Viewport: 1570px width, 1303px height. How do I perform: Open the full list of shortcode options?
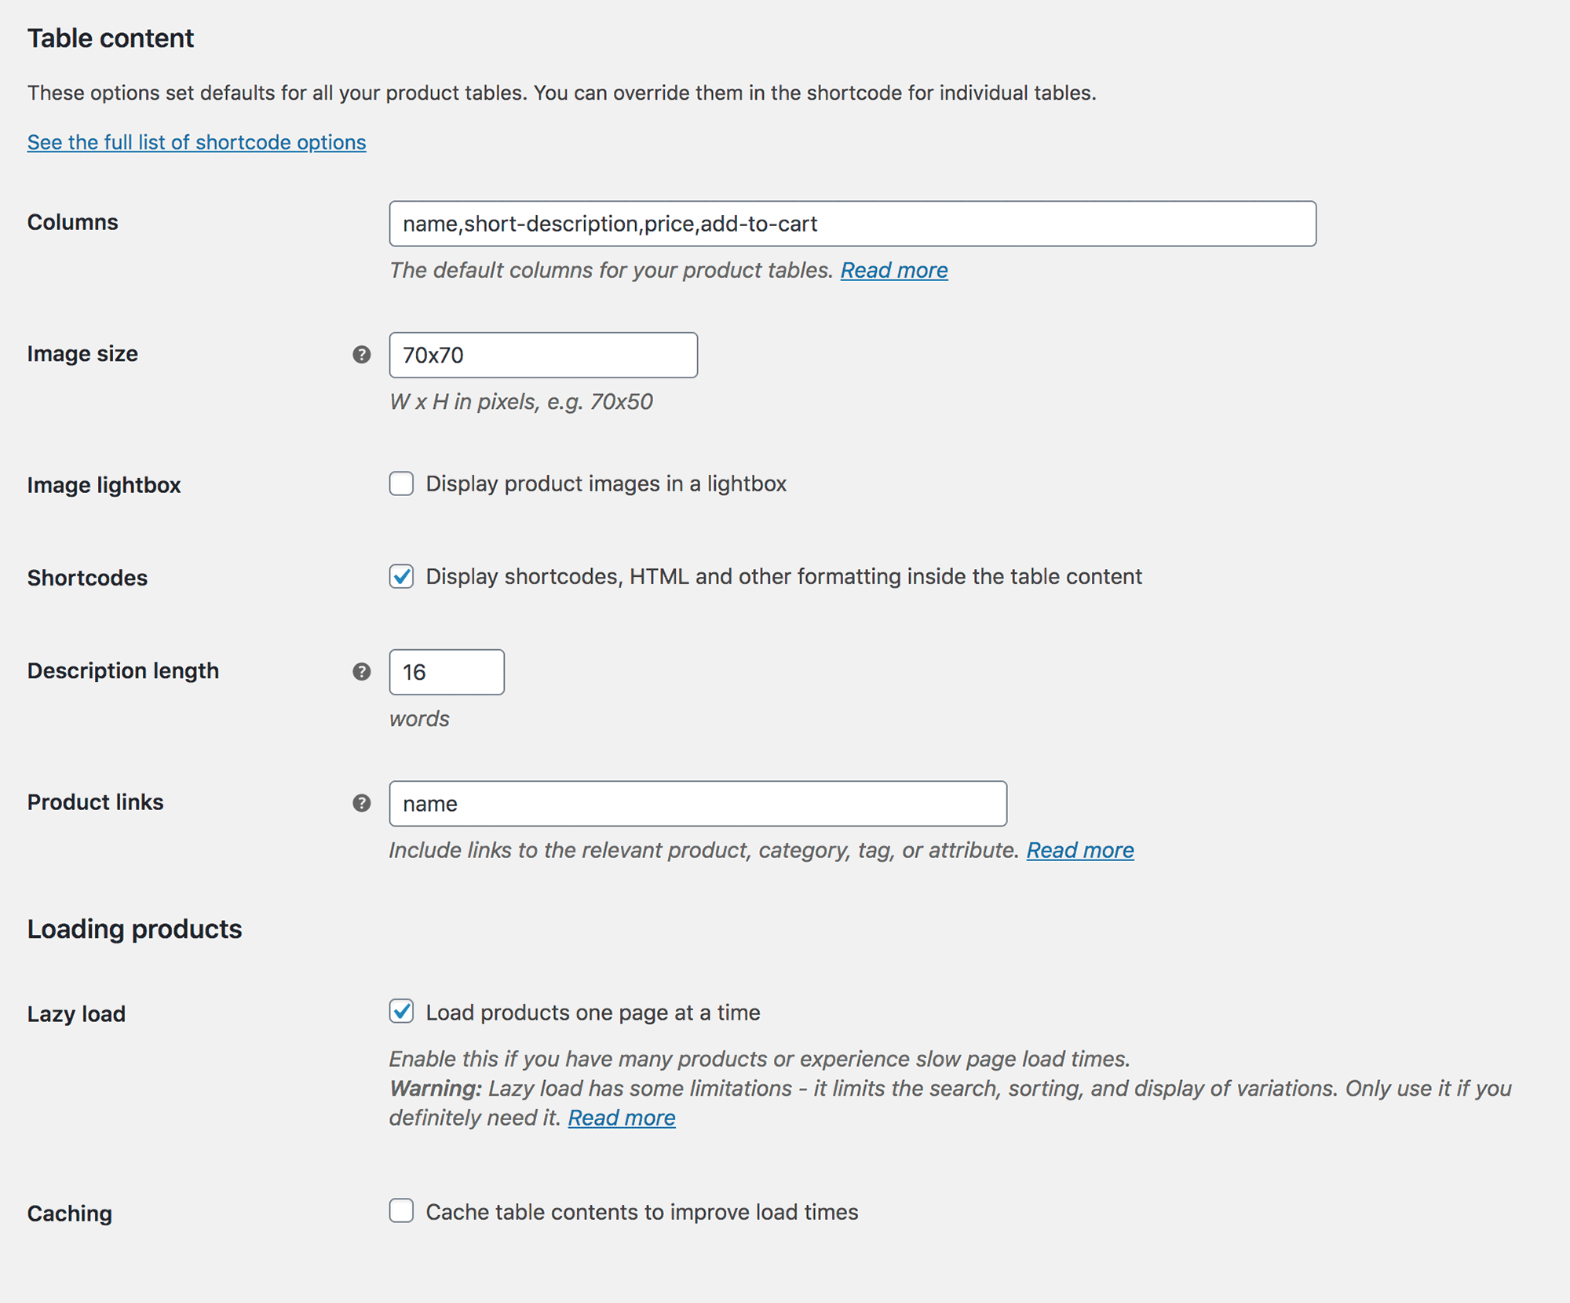pyautogui.click(x=195, y=142)
